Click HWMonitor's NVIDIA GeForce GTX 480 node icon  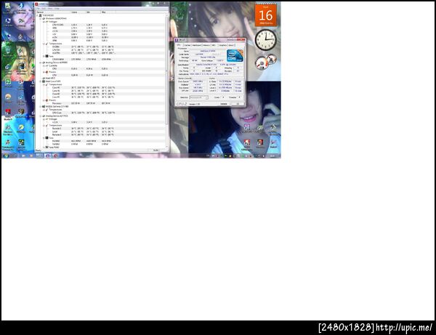point(44,107)
